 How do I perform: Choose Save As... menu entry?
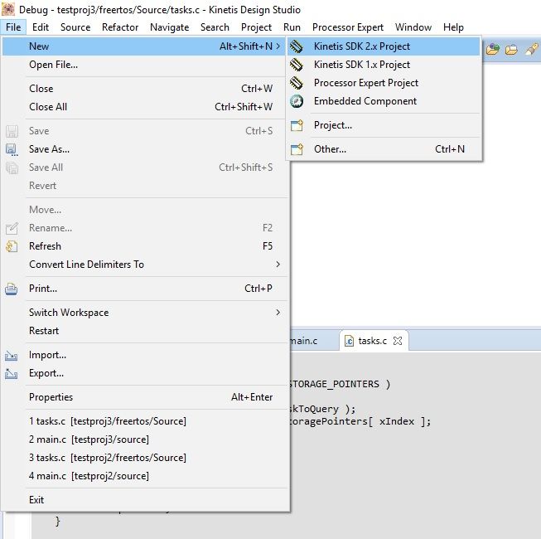[x=145, y=149]
